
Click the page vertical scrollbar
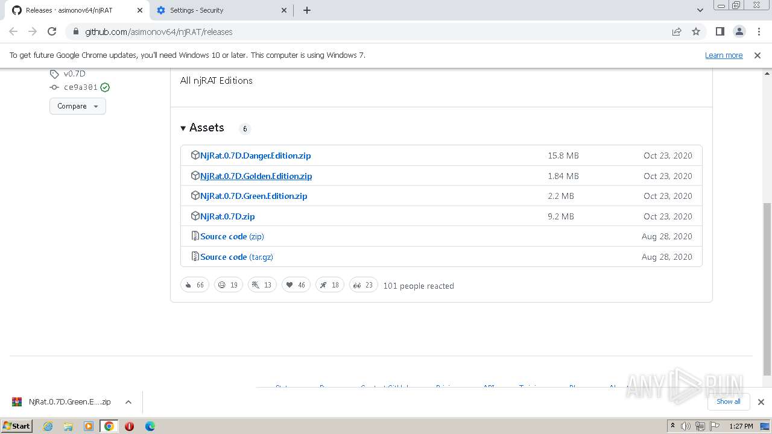point(767,288)
